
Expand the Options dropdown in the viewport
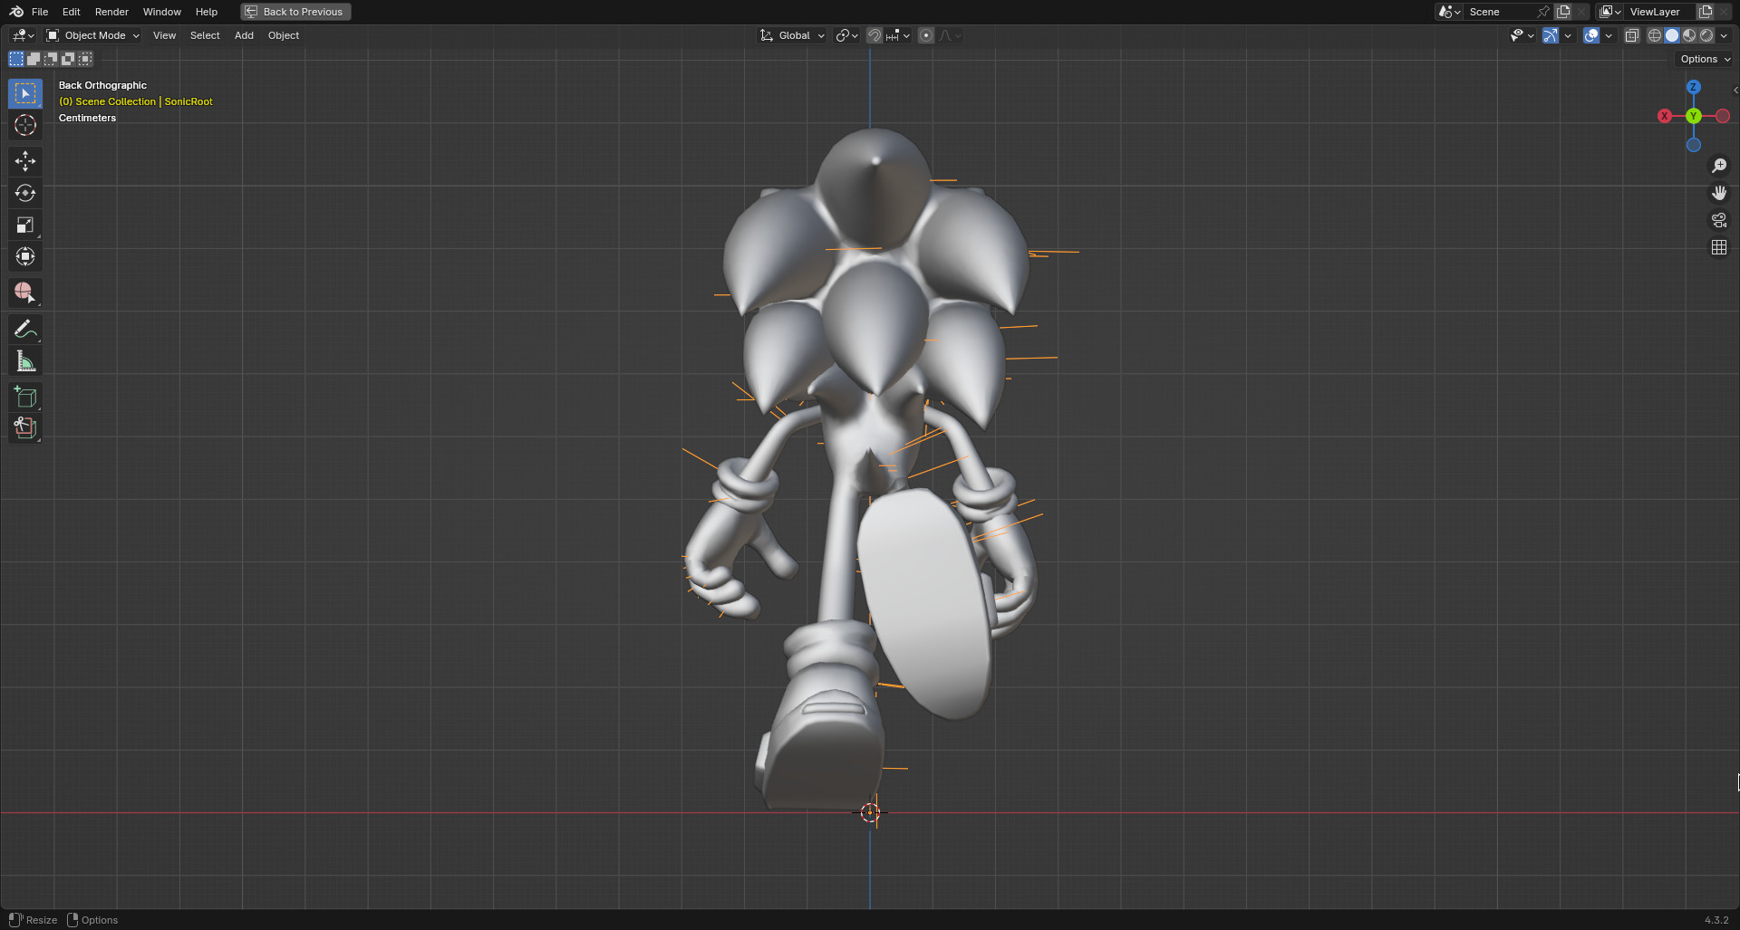click(1703, 58)
